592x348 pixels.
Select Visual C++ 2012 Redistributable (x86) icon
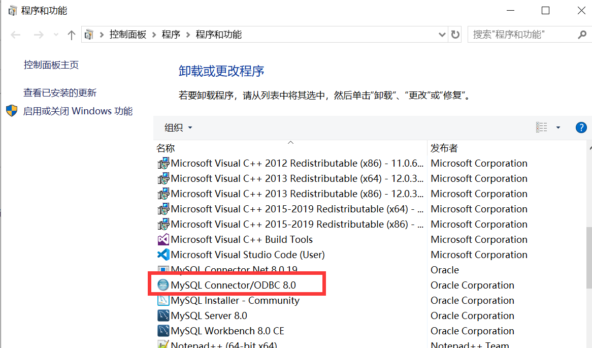coord(163,163)
